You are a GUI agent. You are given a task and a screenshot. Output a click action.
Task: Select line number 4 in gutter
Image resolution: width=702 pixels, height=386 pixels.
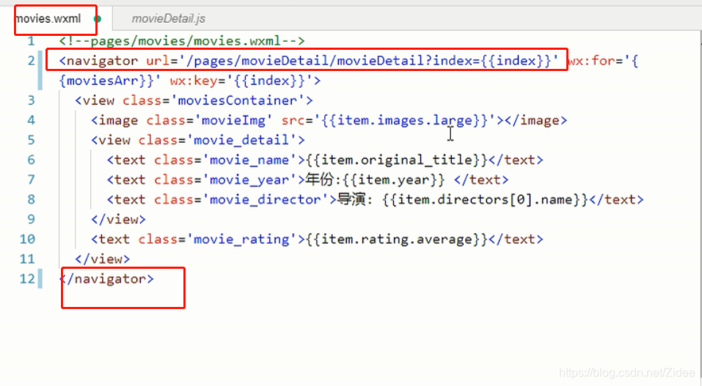pos(31,120)
